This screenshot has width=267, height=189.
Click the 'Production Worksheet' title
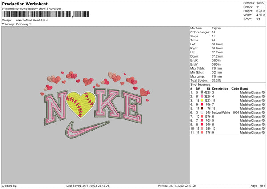24,4
